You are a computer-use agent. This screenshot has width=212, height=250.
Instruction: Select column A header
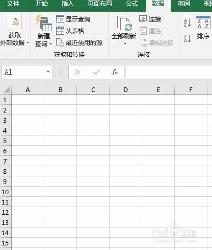point(28,89)
